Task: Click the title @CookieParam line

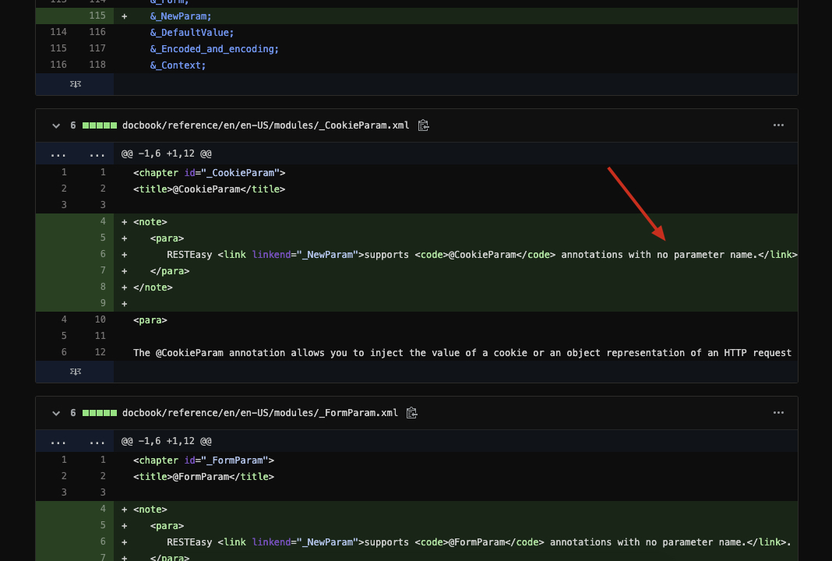Action: pos(209,189)
